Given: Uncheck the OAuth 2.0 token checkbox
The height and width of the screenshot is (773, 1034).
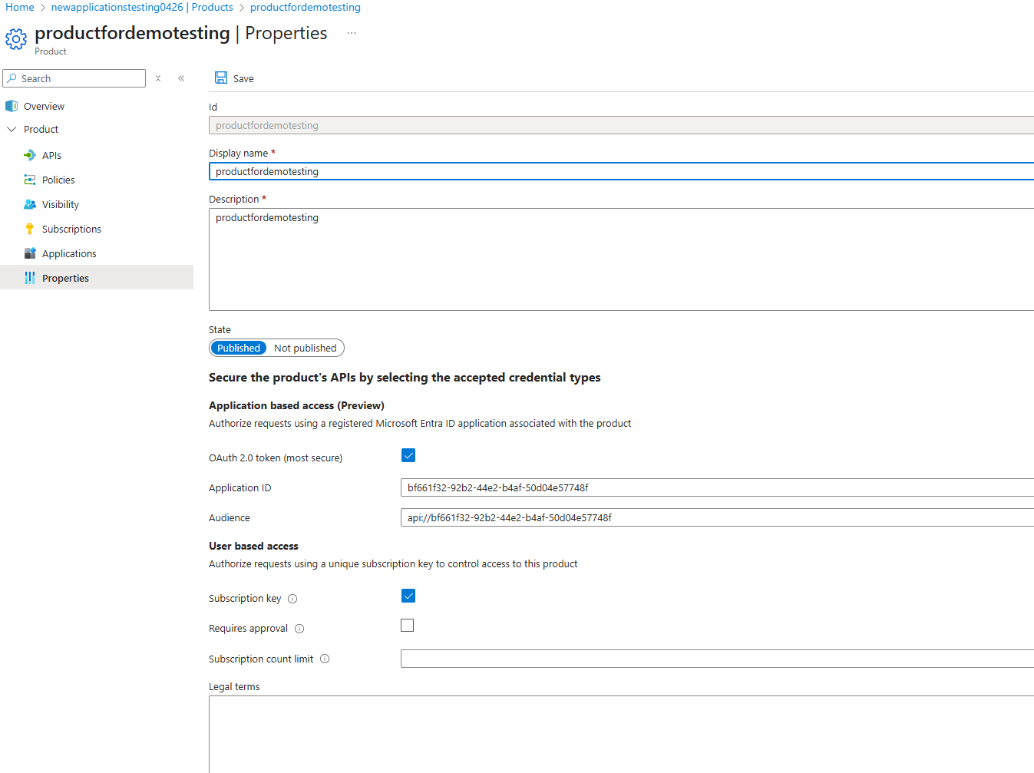Looking at the screenshot, I should (408, 455).
